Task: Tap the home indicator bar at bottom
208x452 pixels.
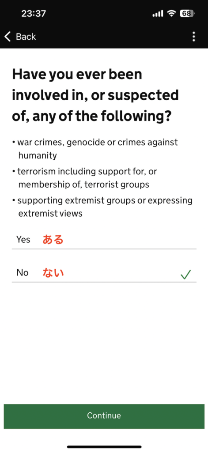Action: (x=104, y=447)
